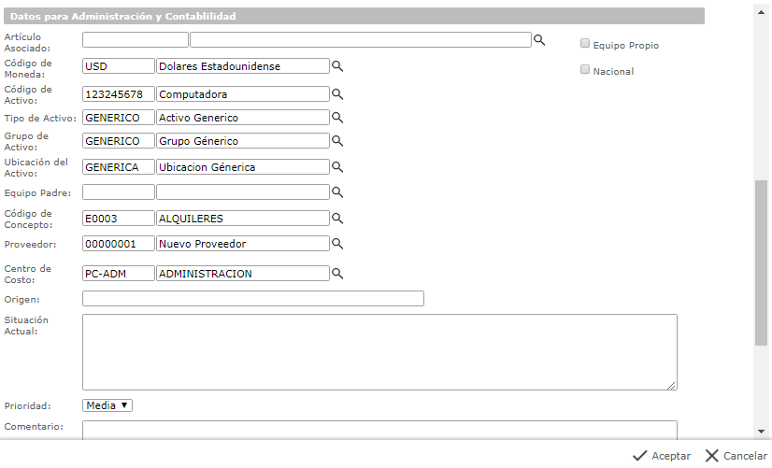Image resolution: width=772 pixels, height=468 pixels.
Task: Click the Comentario text area
Action: 379,429
